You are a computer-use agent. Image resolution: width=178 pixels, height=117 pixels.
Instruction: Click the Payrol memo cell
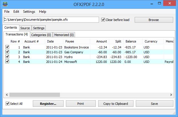pos(169,62)
